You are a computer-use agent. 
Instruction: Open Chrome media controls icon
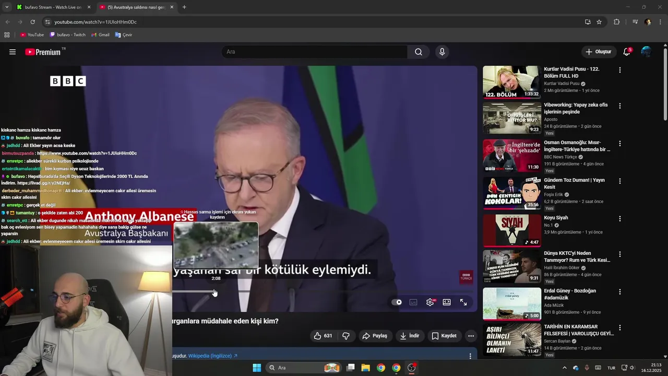click(635, 22)
